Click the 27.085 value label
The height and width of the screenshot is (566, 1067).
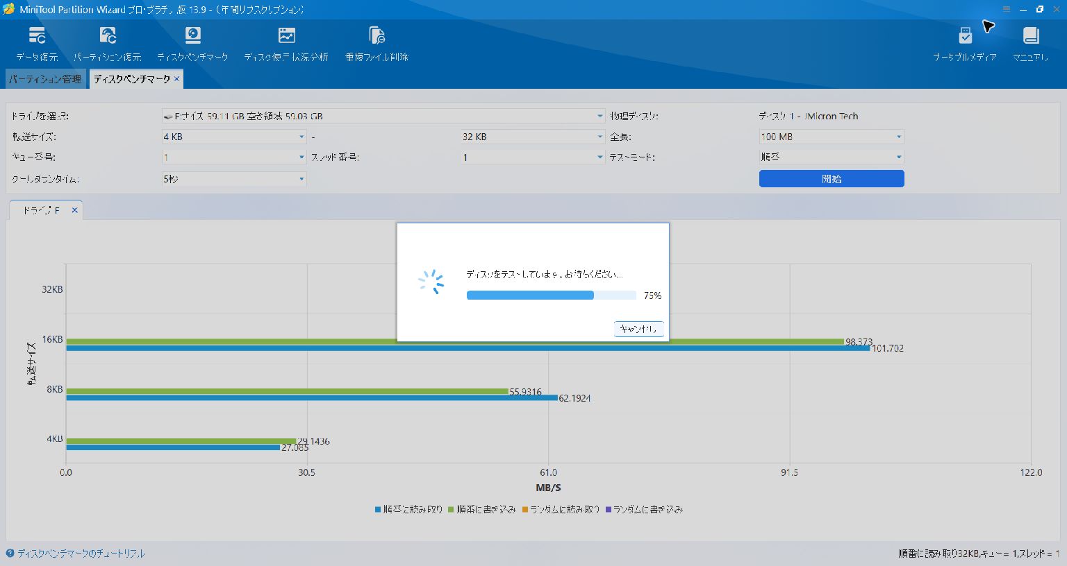295,448
